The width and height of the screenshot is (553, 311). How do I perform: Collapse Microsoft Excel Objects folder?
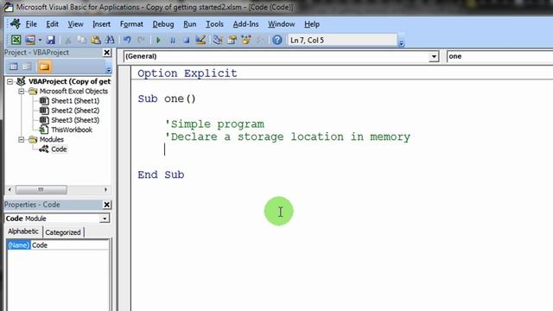point(21,92)
